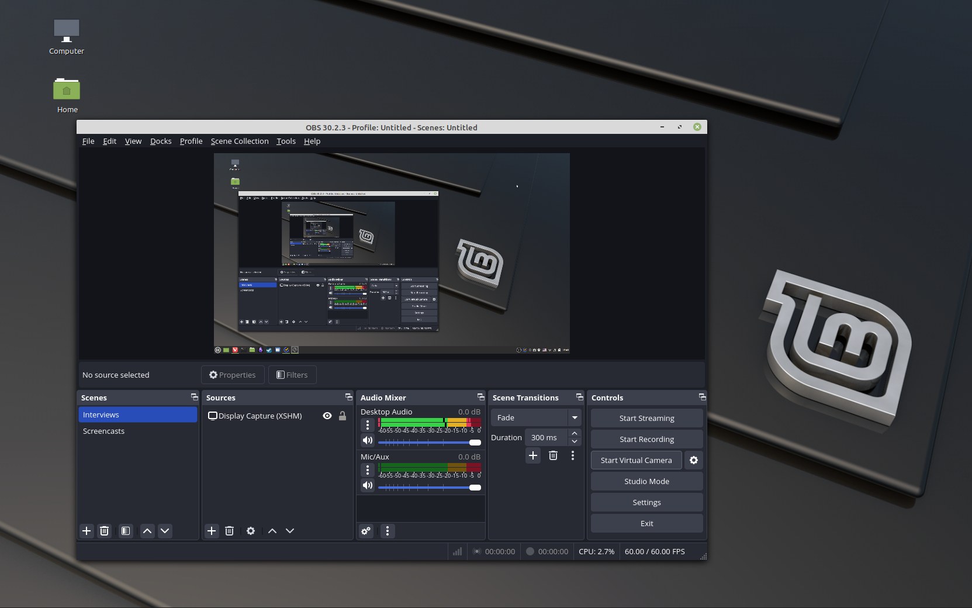The width and height of the screenshot is (972, 608).
Task: Open scene filters using the filter icon
Action: pos(125,531)
